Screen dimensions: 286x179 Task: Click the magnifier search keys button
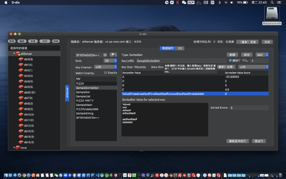pyautogui.click(x=113, y=55)
